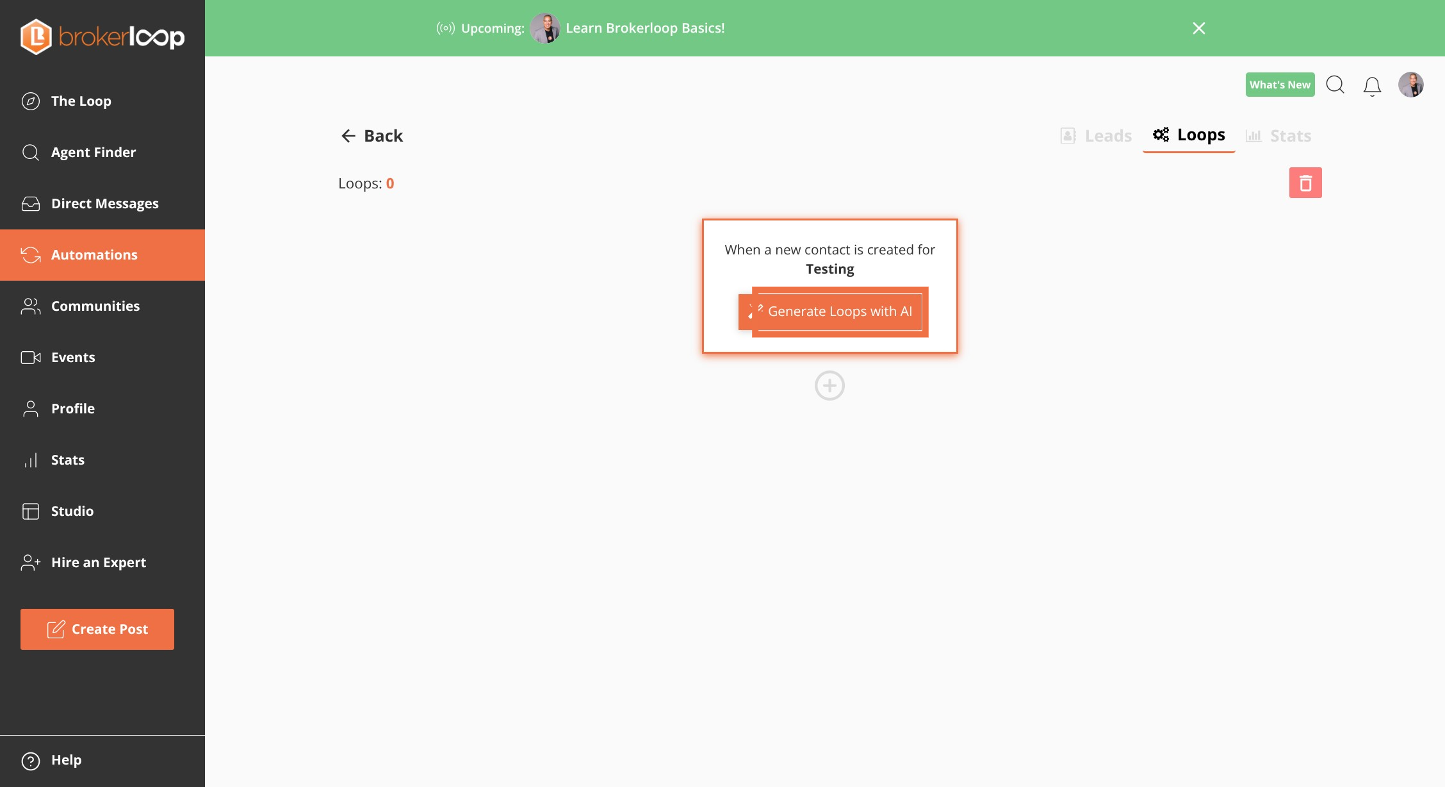1445x787 pixels.
Task: Open Stats in the sidebar
Action: click(102, 460)
